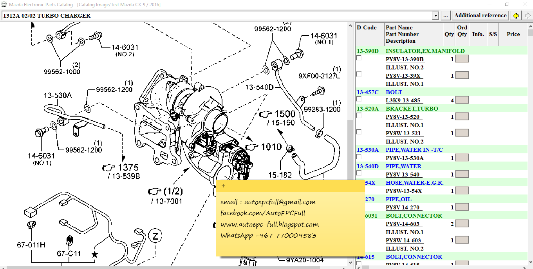Click the Ord Qty box for PY8V-14-270
This screenshot has width=533, height=269.
[x=462, y=207]
